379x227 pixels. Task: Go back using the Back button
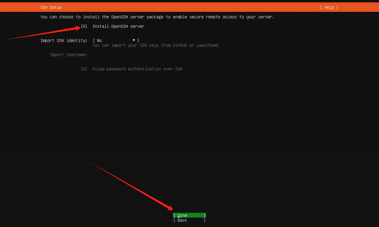point(189,220)
